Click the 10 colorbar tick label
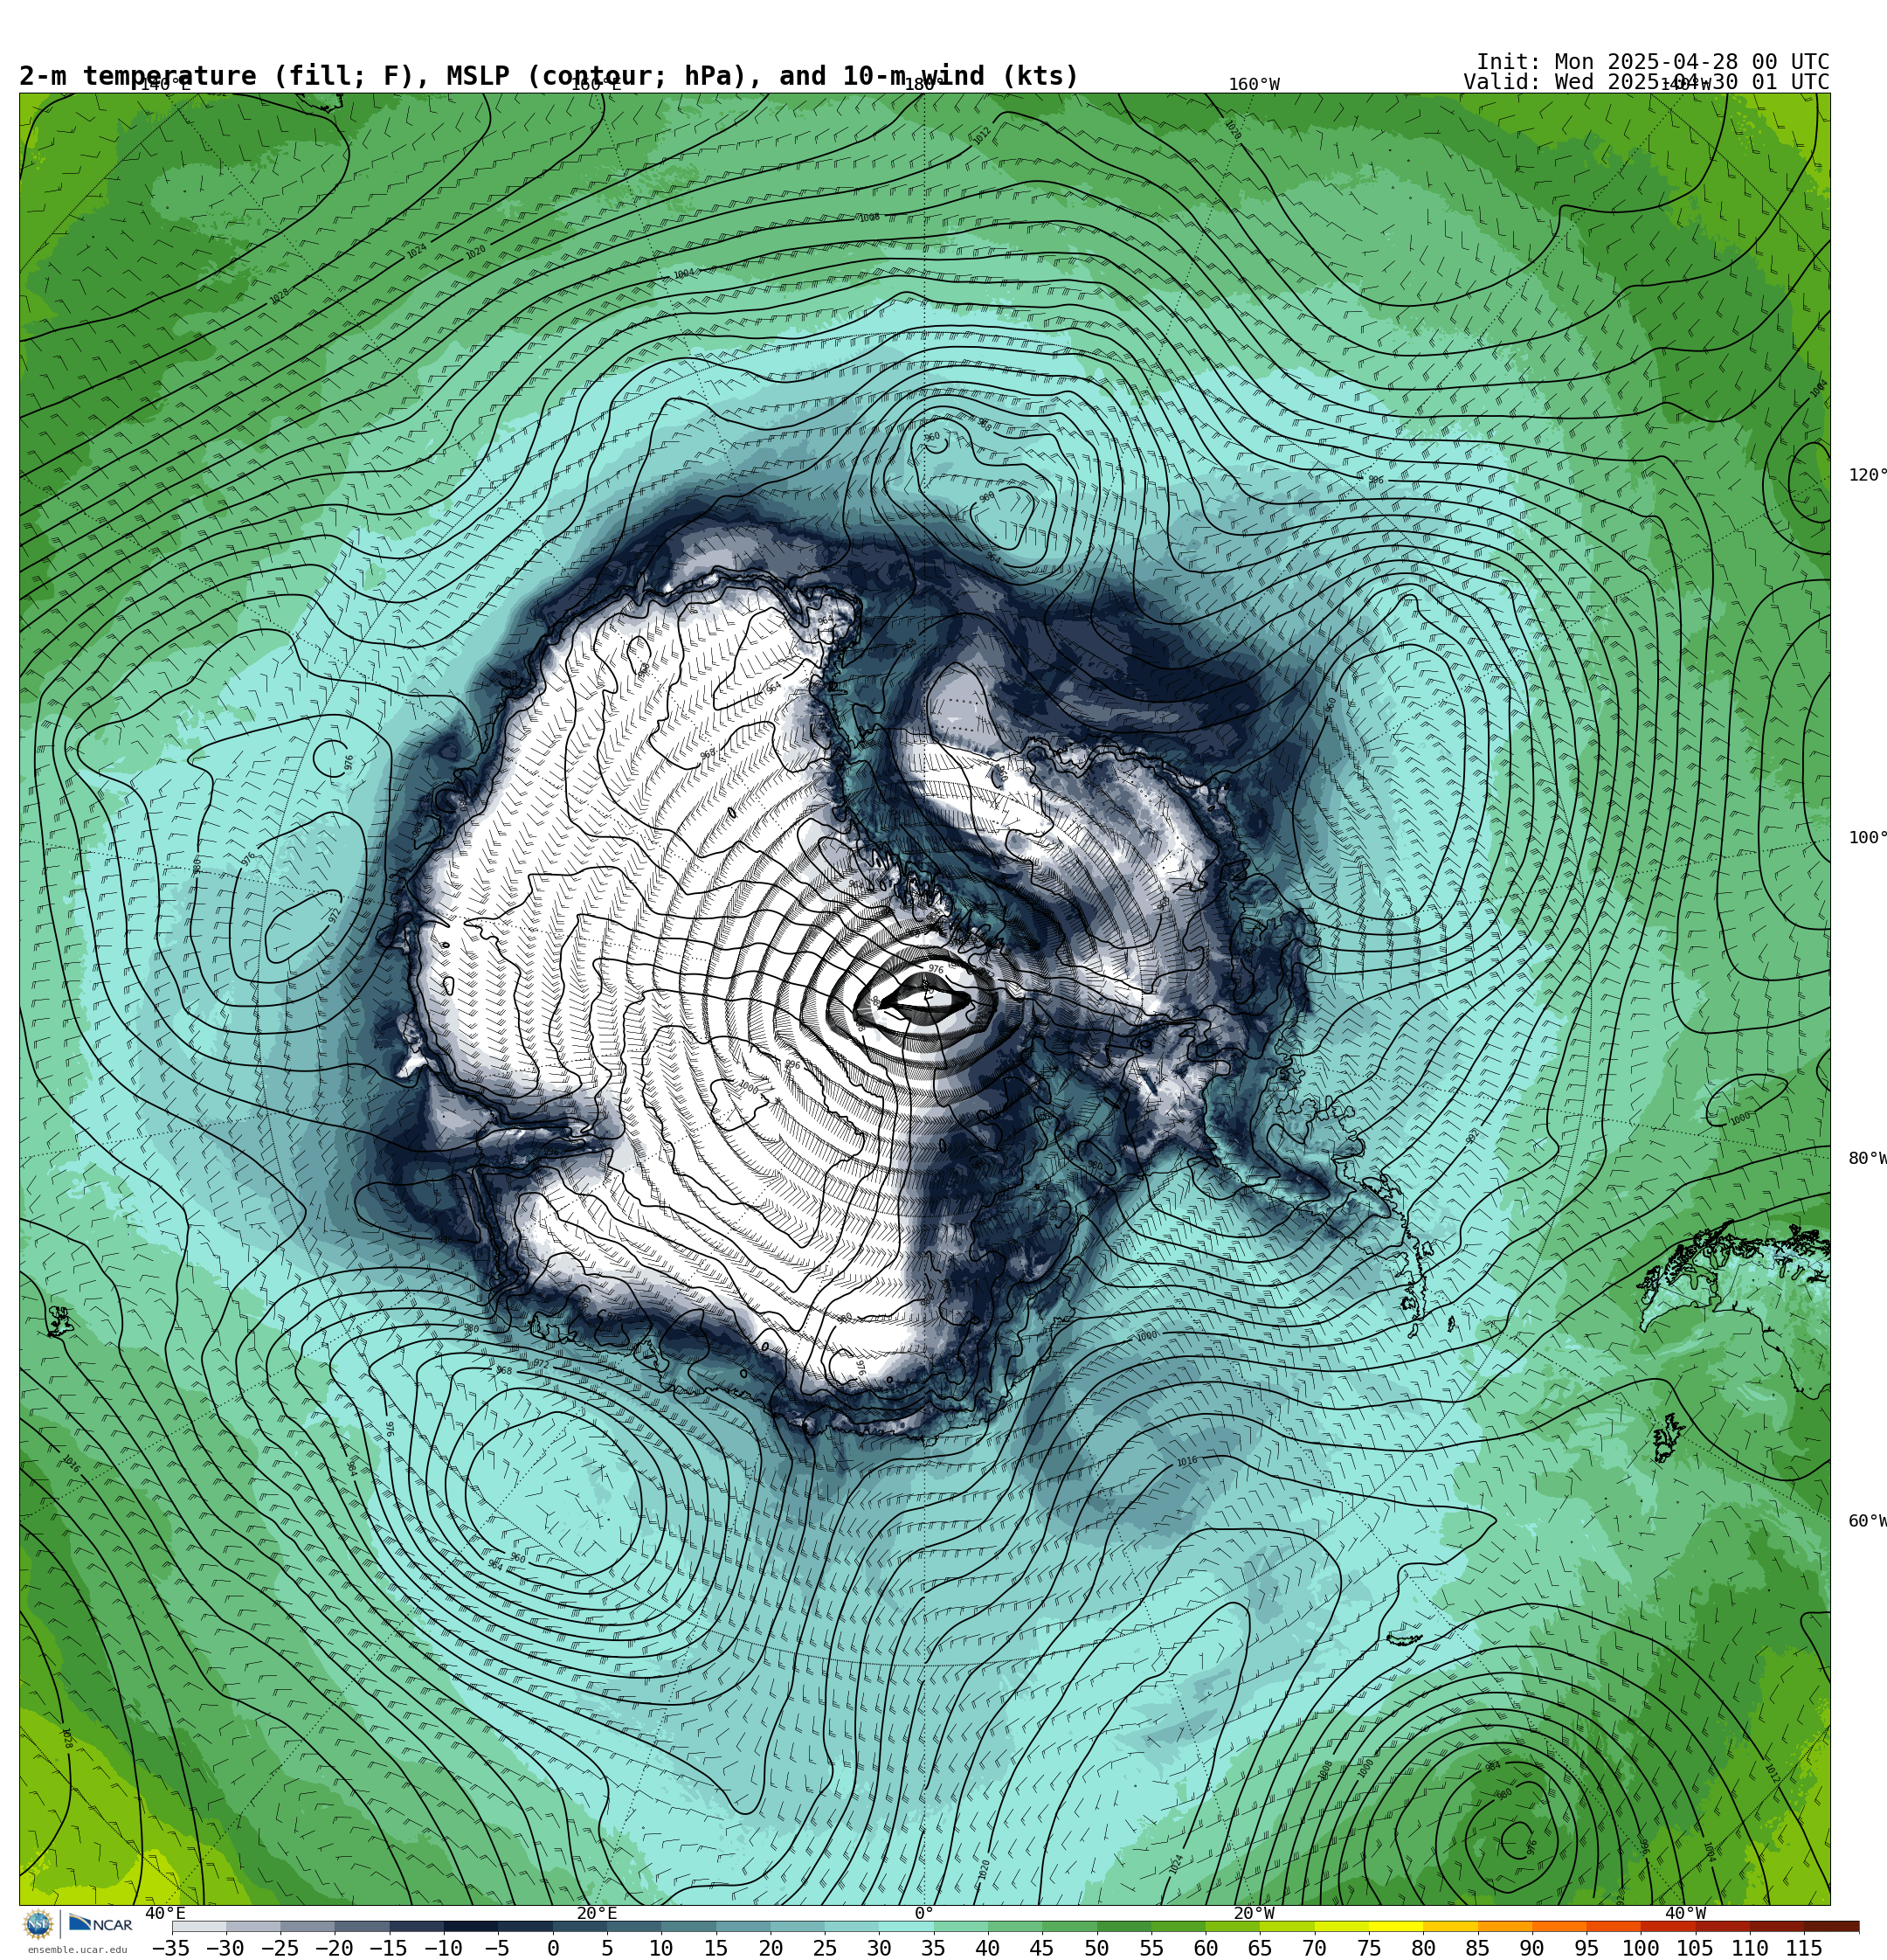This screenshot has width=1887, height=1960. 661,1948
